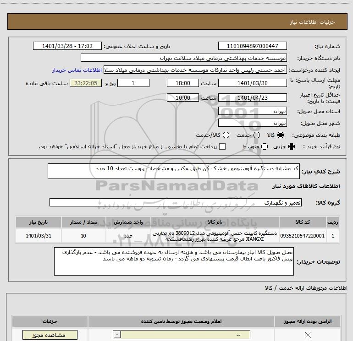353x341 pixels.
Task: Click the ایجاد کننده درخواست field
Action: click(195, 70)
